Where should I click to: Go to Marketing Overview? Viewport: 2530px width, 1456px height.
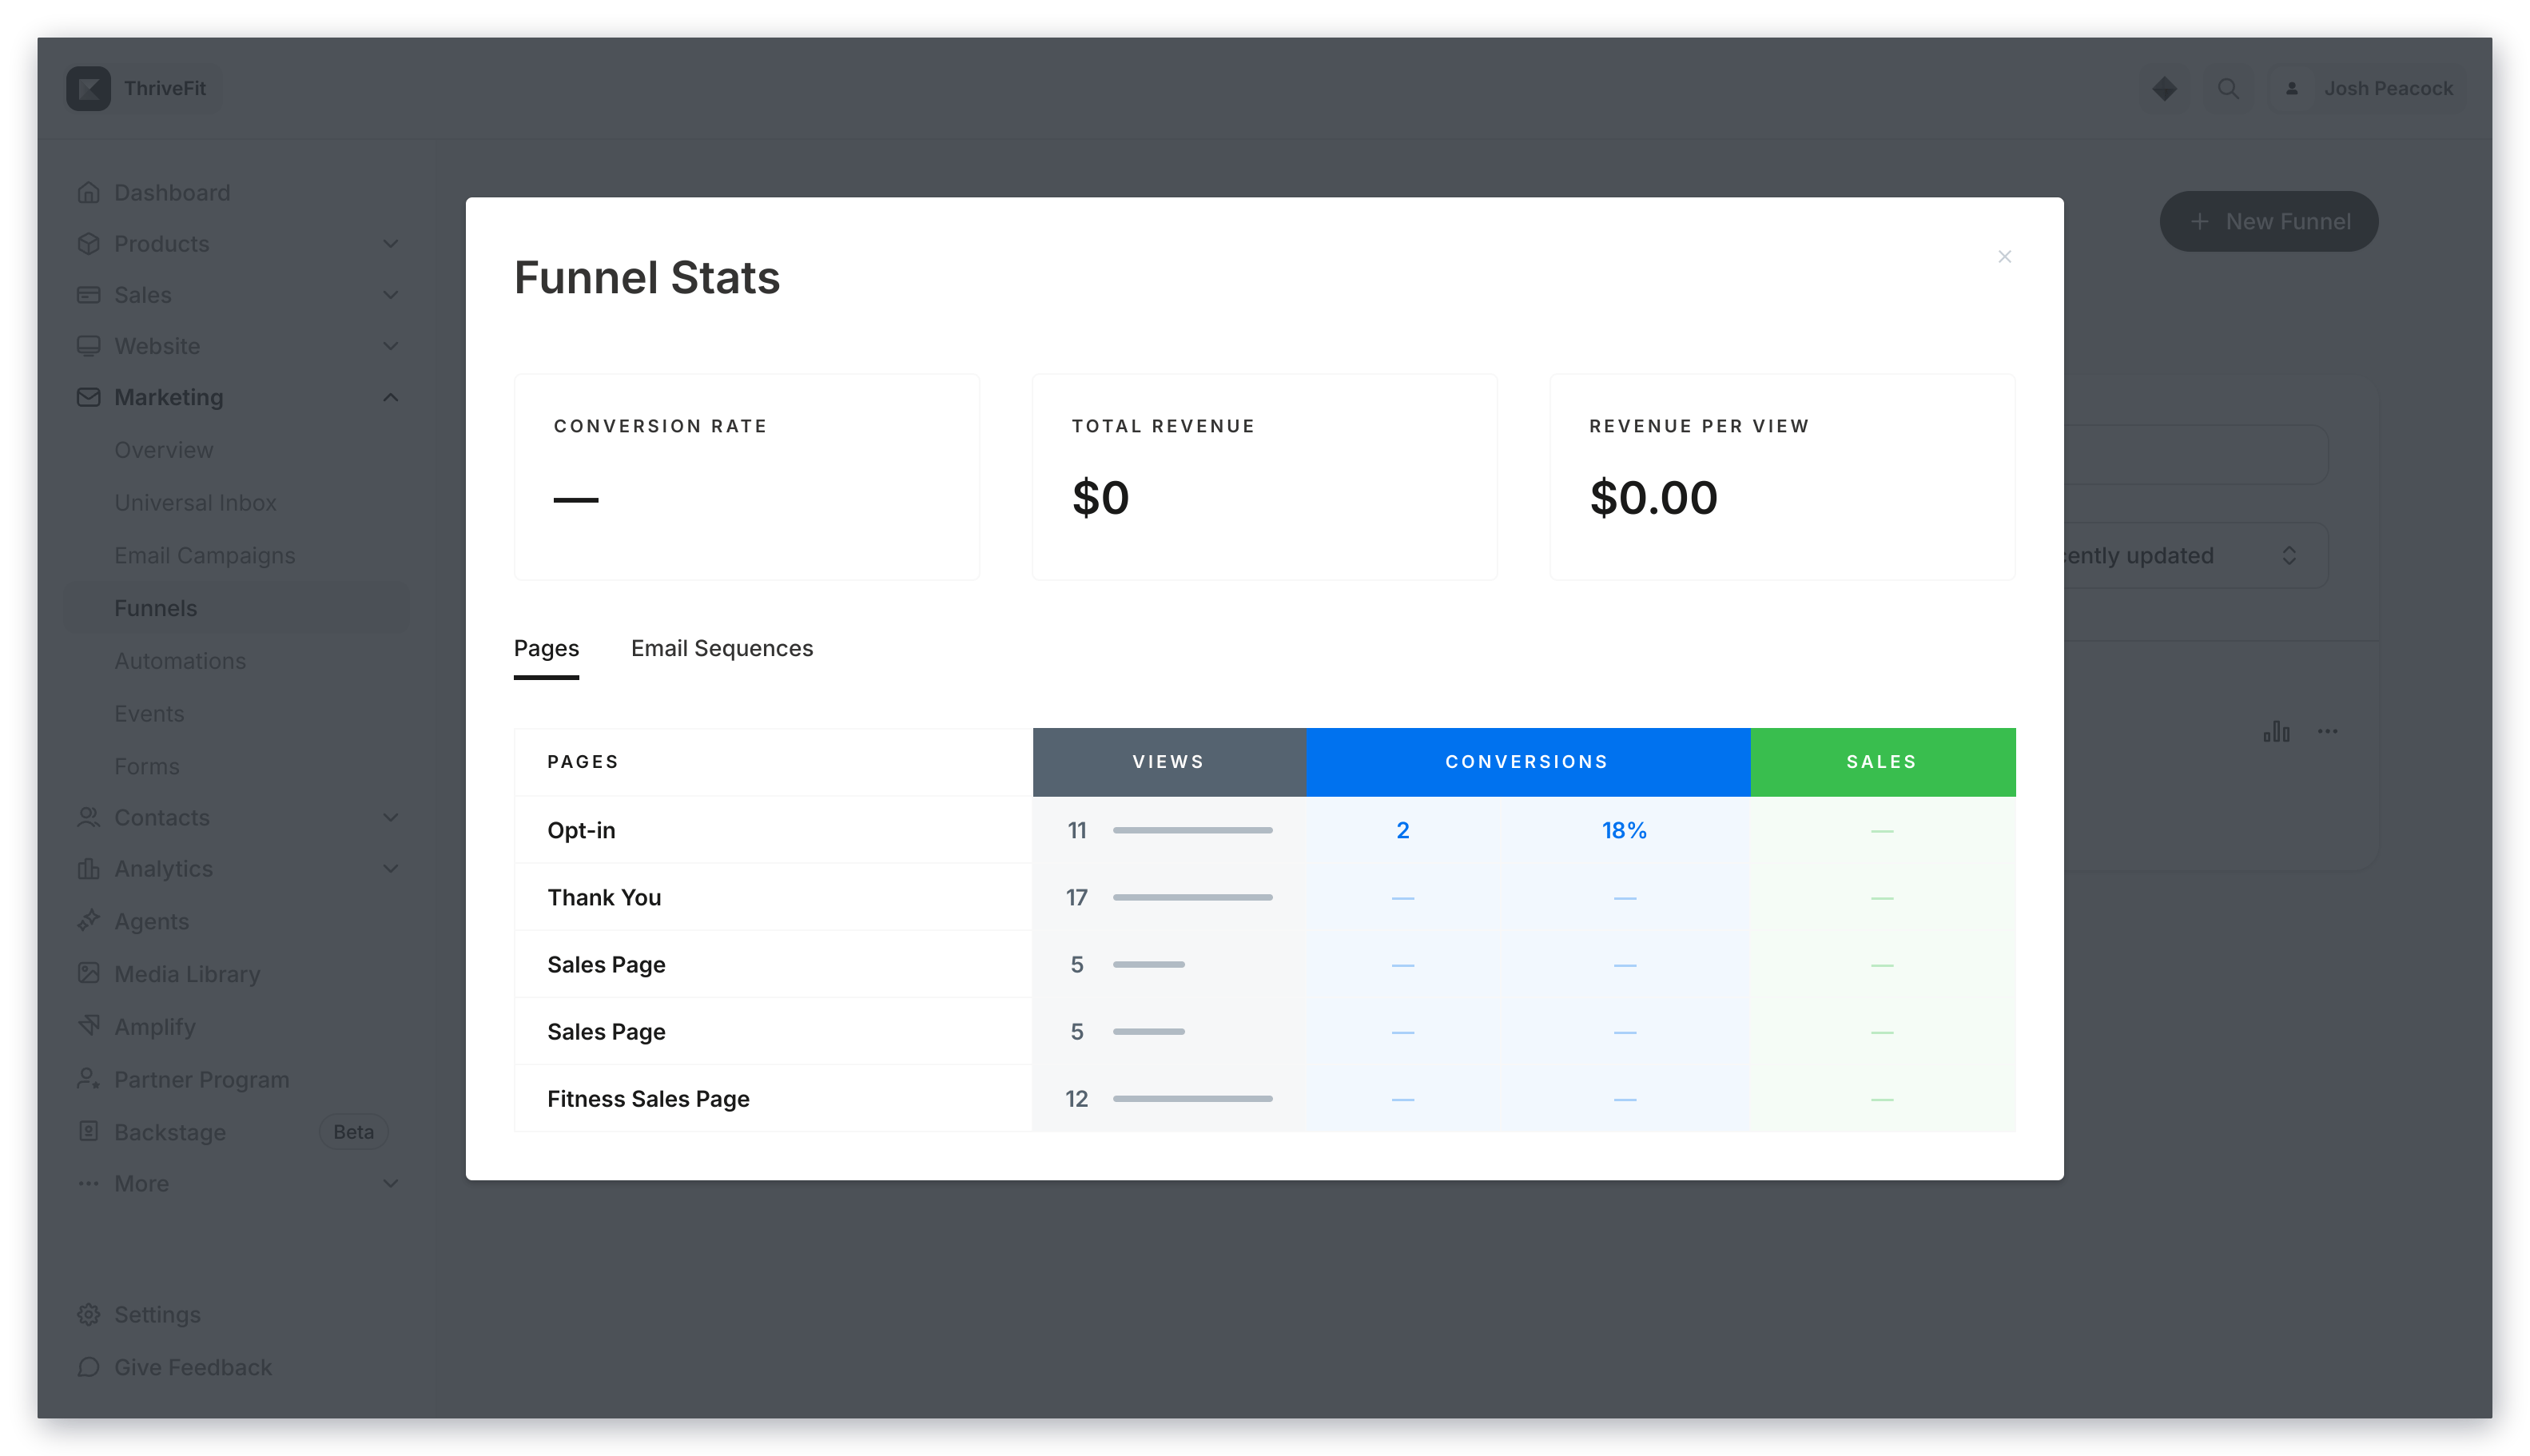163,450
